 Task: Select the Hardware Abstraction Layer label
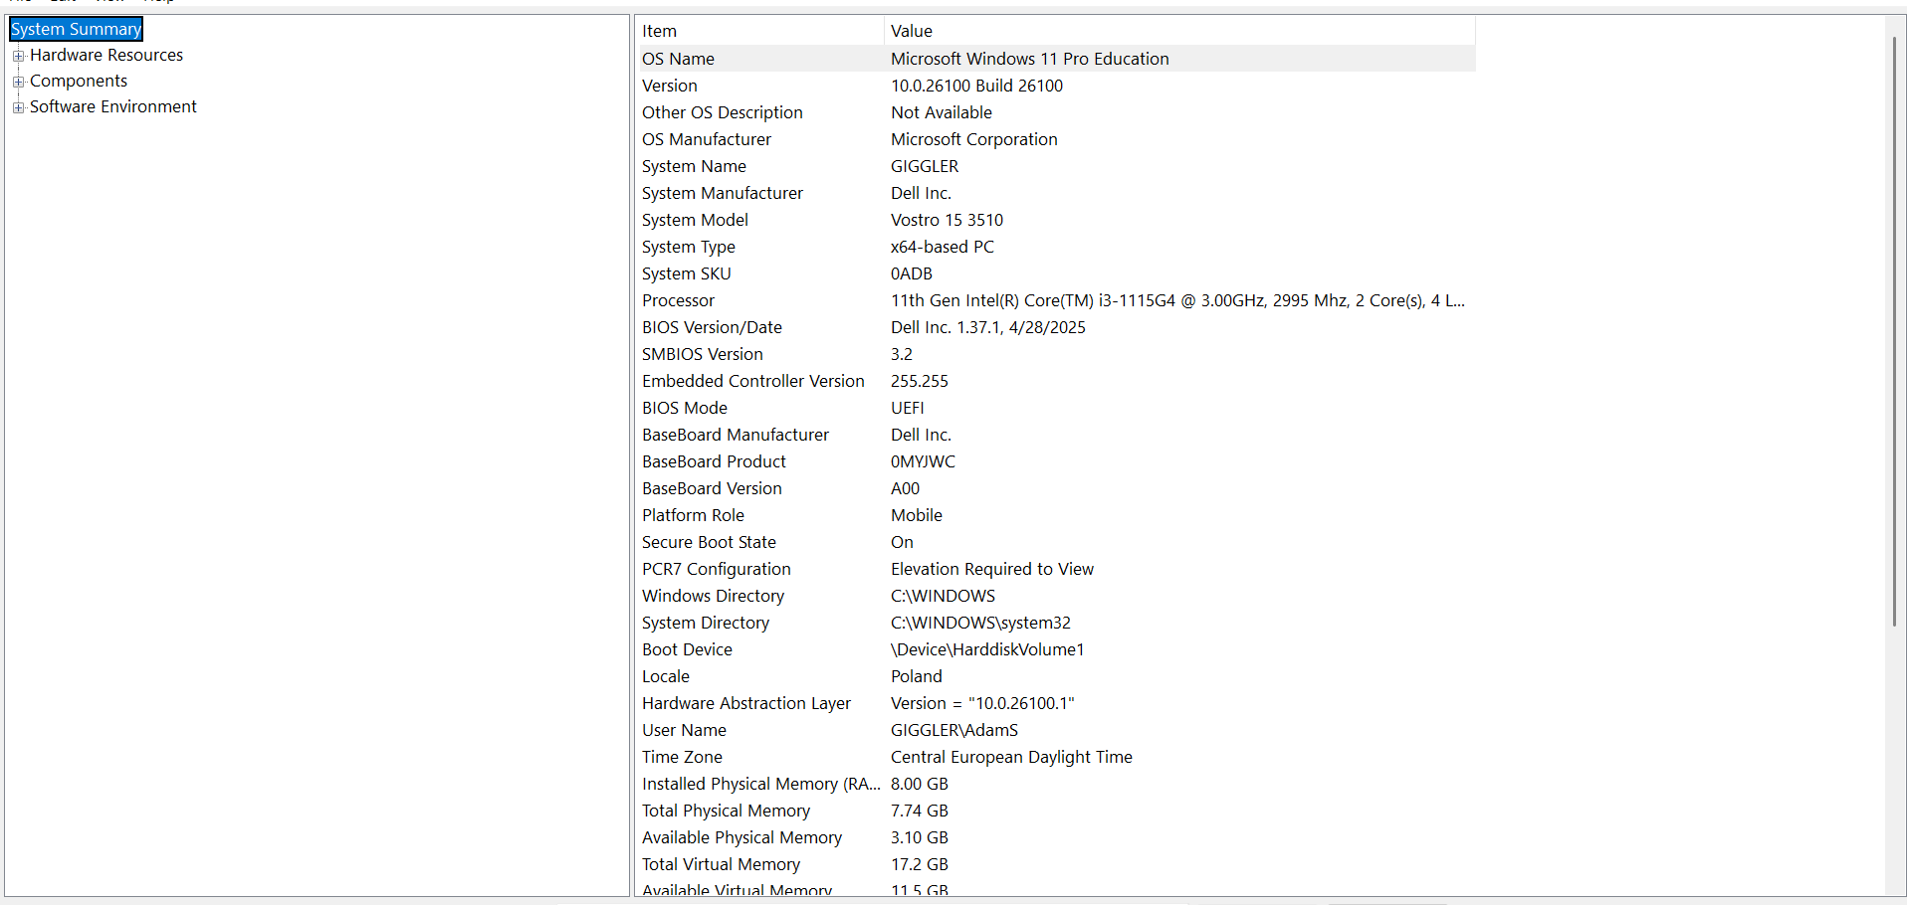pos(746,703)
